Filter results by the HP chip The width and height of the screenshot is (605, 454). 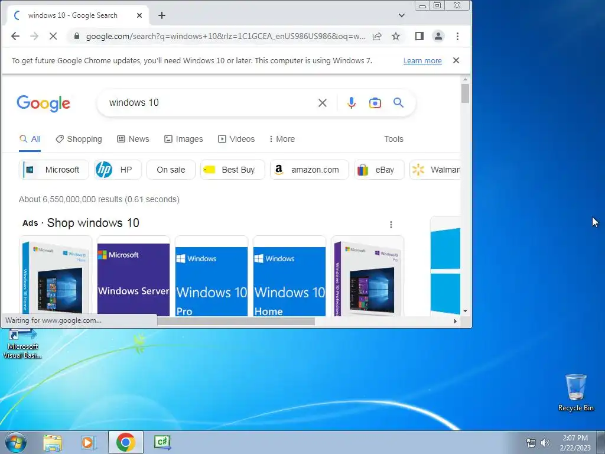(118, 170)
